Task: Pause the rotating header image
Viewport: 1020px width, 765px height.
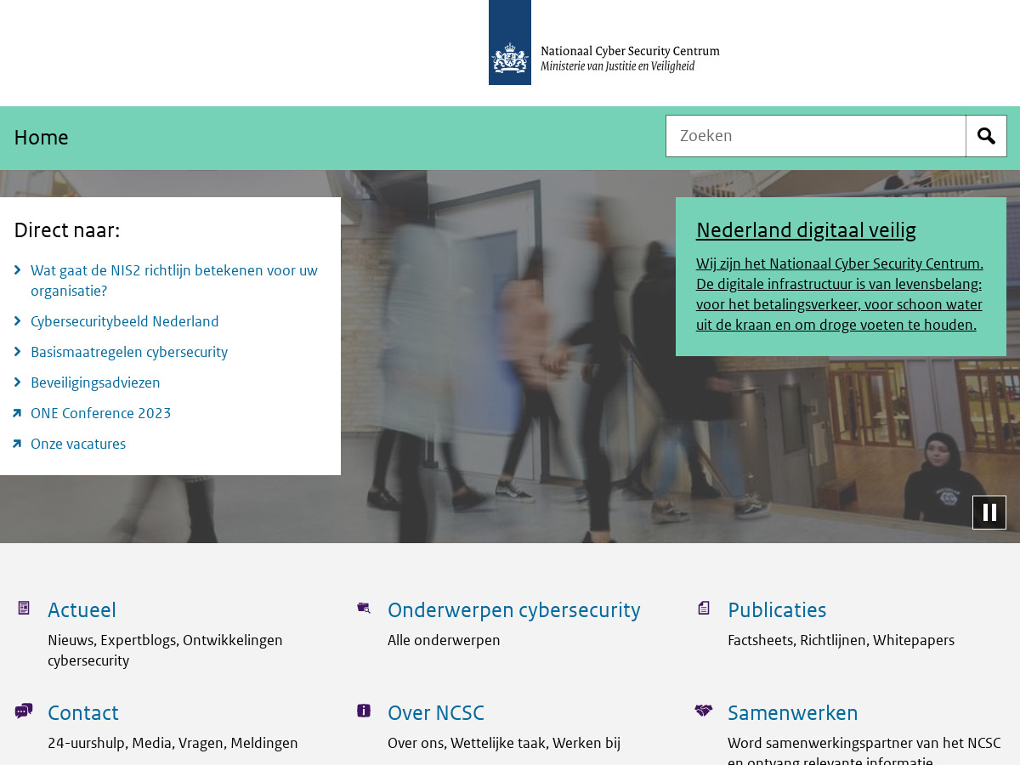Action: coord(989,512)
